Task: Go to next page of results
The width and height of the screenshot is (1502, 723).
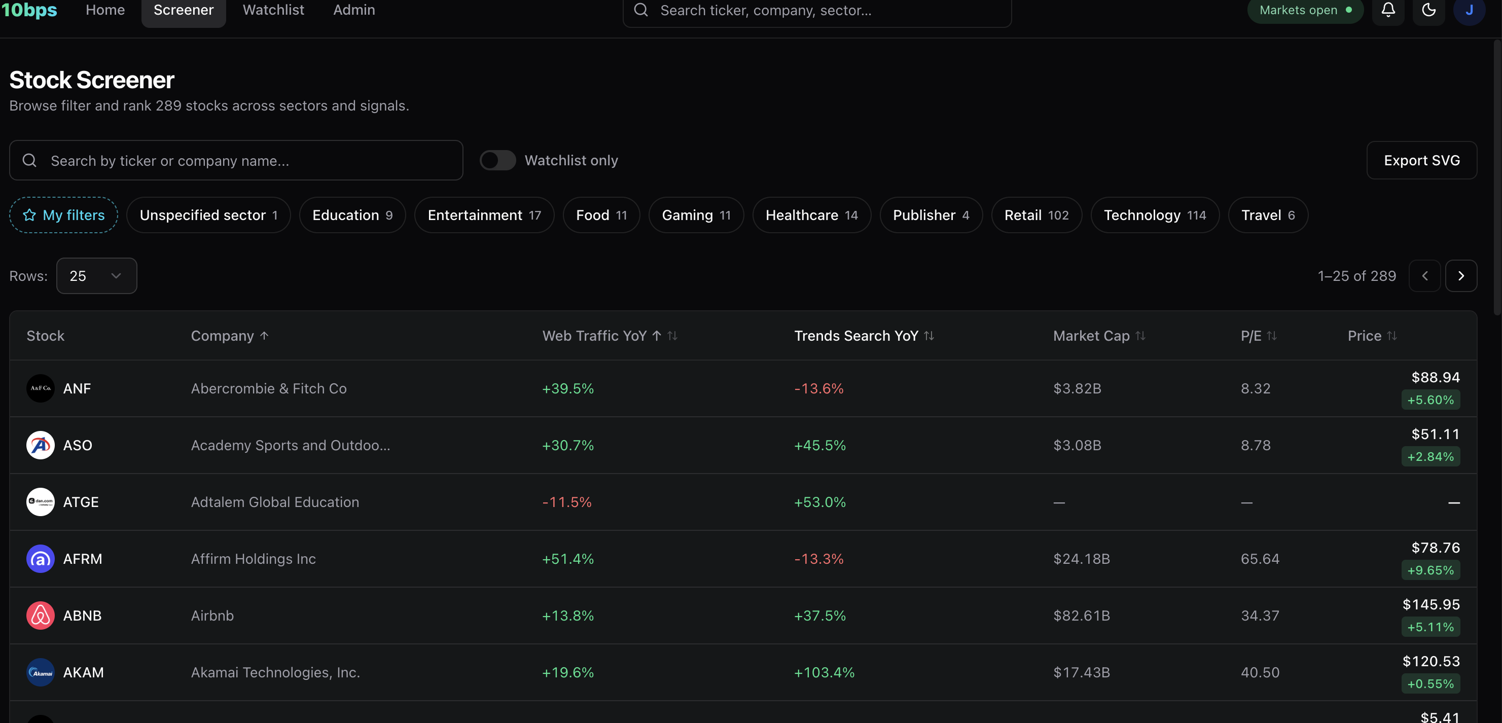Action: tap(1460, 276)
